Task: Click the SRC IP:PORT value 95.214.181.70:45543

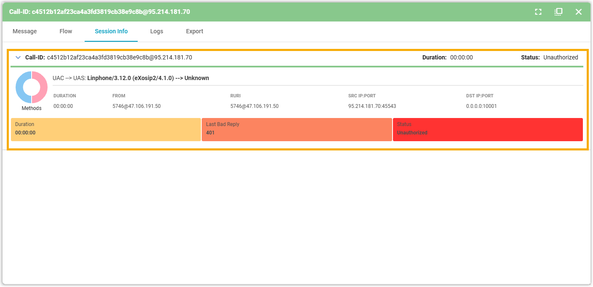Action: 372,106
